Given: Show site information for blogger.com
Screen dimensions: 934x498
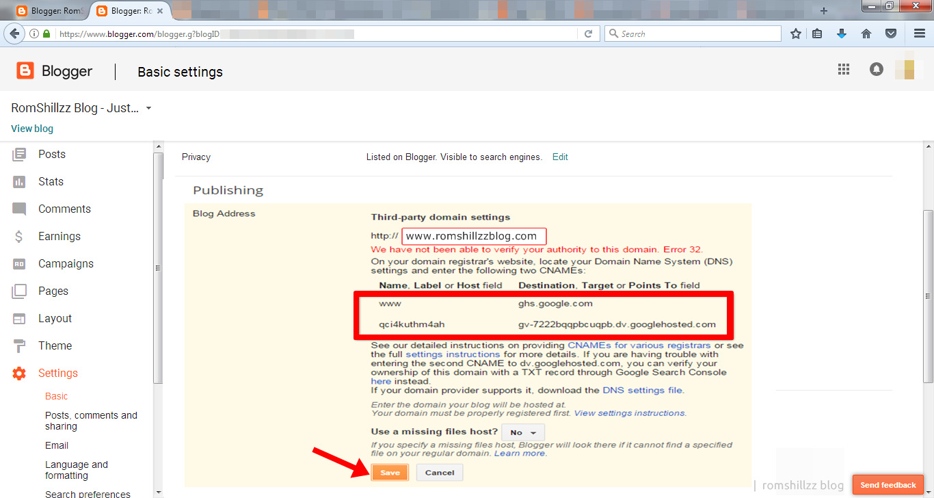Looking at the screenshot, I should pyautogui.click(x=34, y=34).
